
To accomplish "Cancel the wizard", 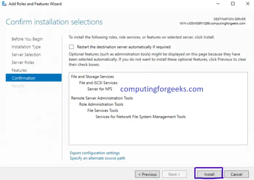I will point(236,174).
